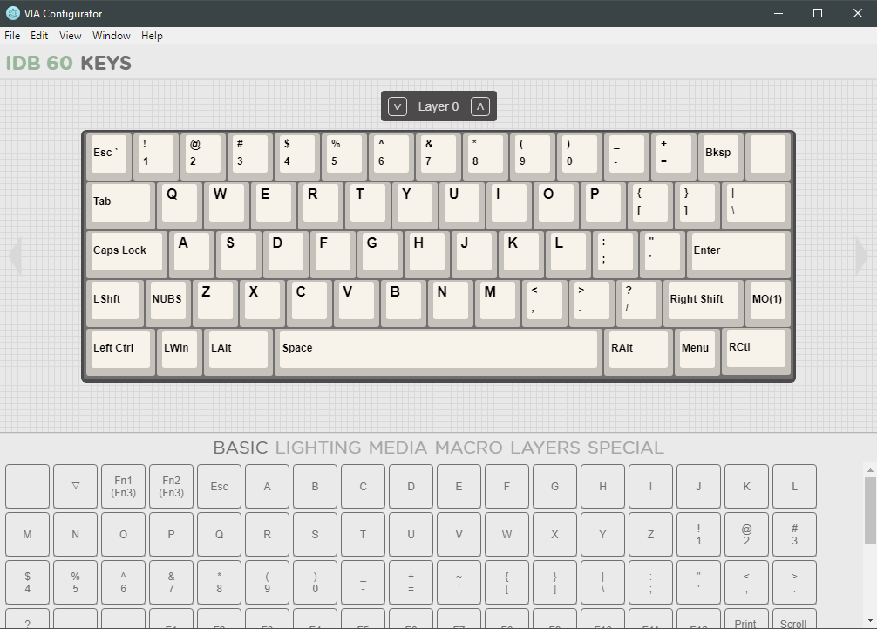Open the File menu
Screen dimensions: 877x629
click(12, 36)
